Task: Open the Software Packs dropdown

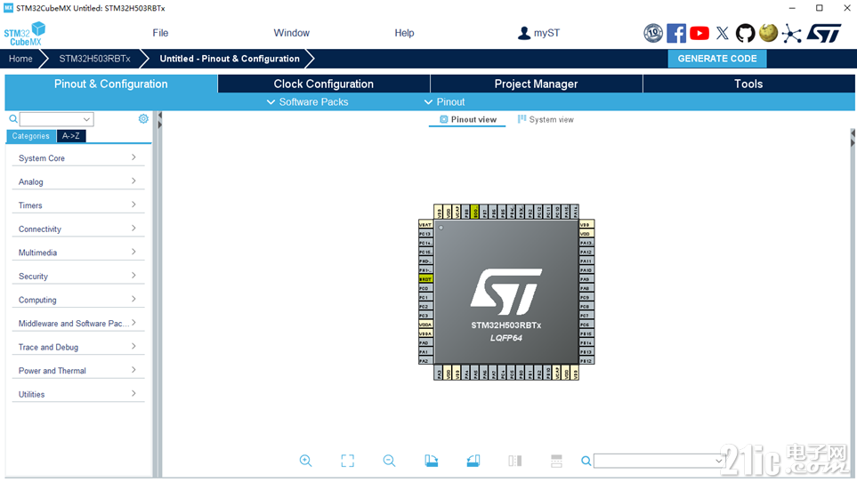Action: click(307, 102)
